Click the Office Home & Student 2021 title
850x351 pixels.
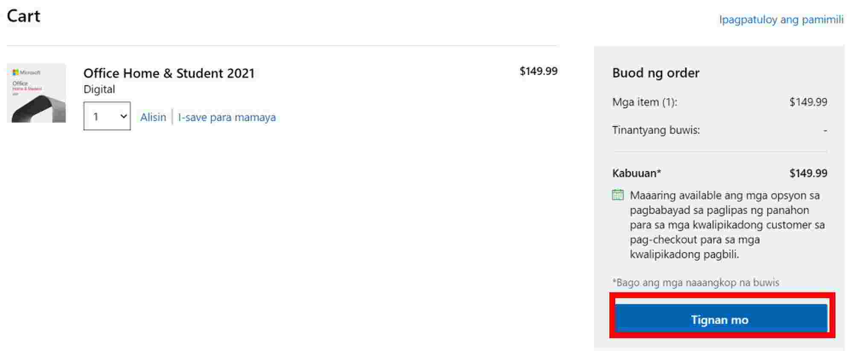[x=169, y=73]
